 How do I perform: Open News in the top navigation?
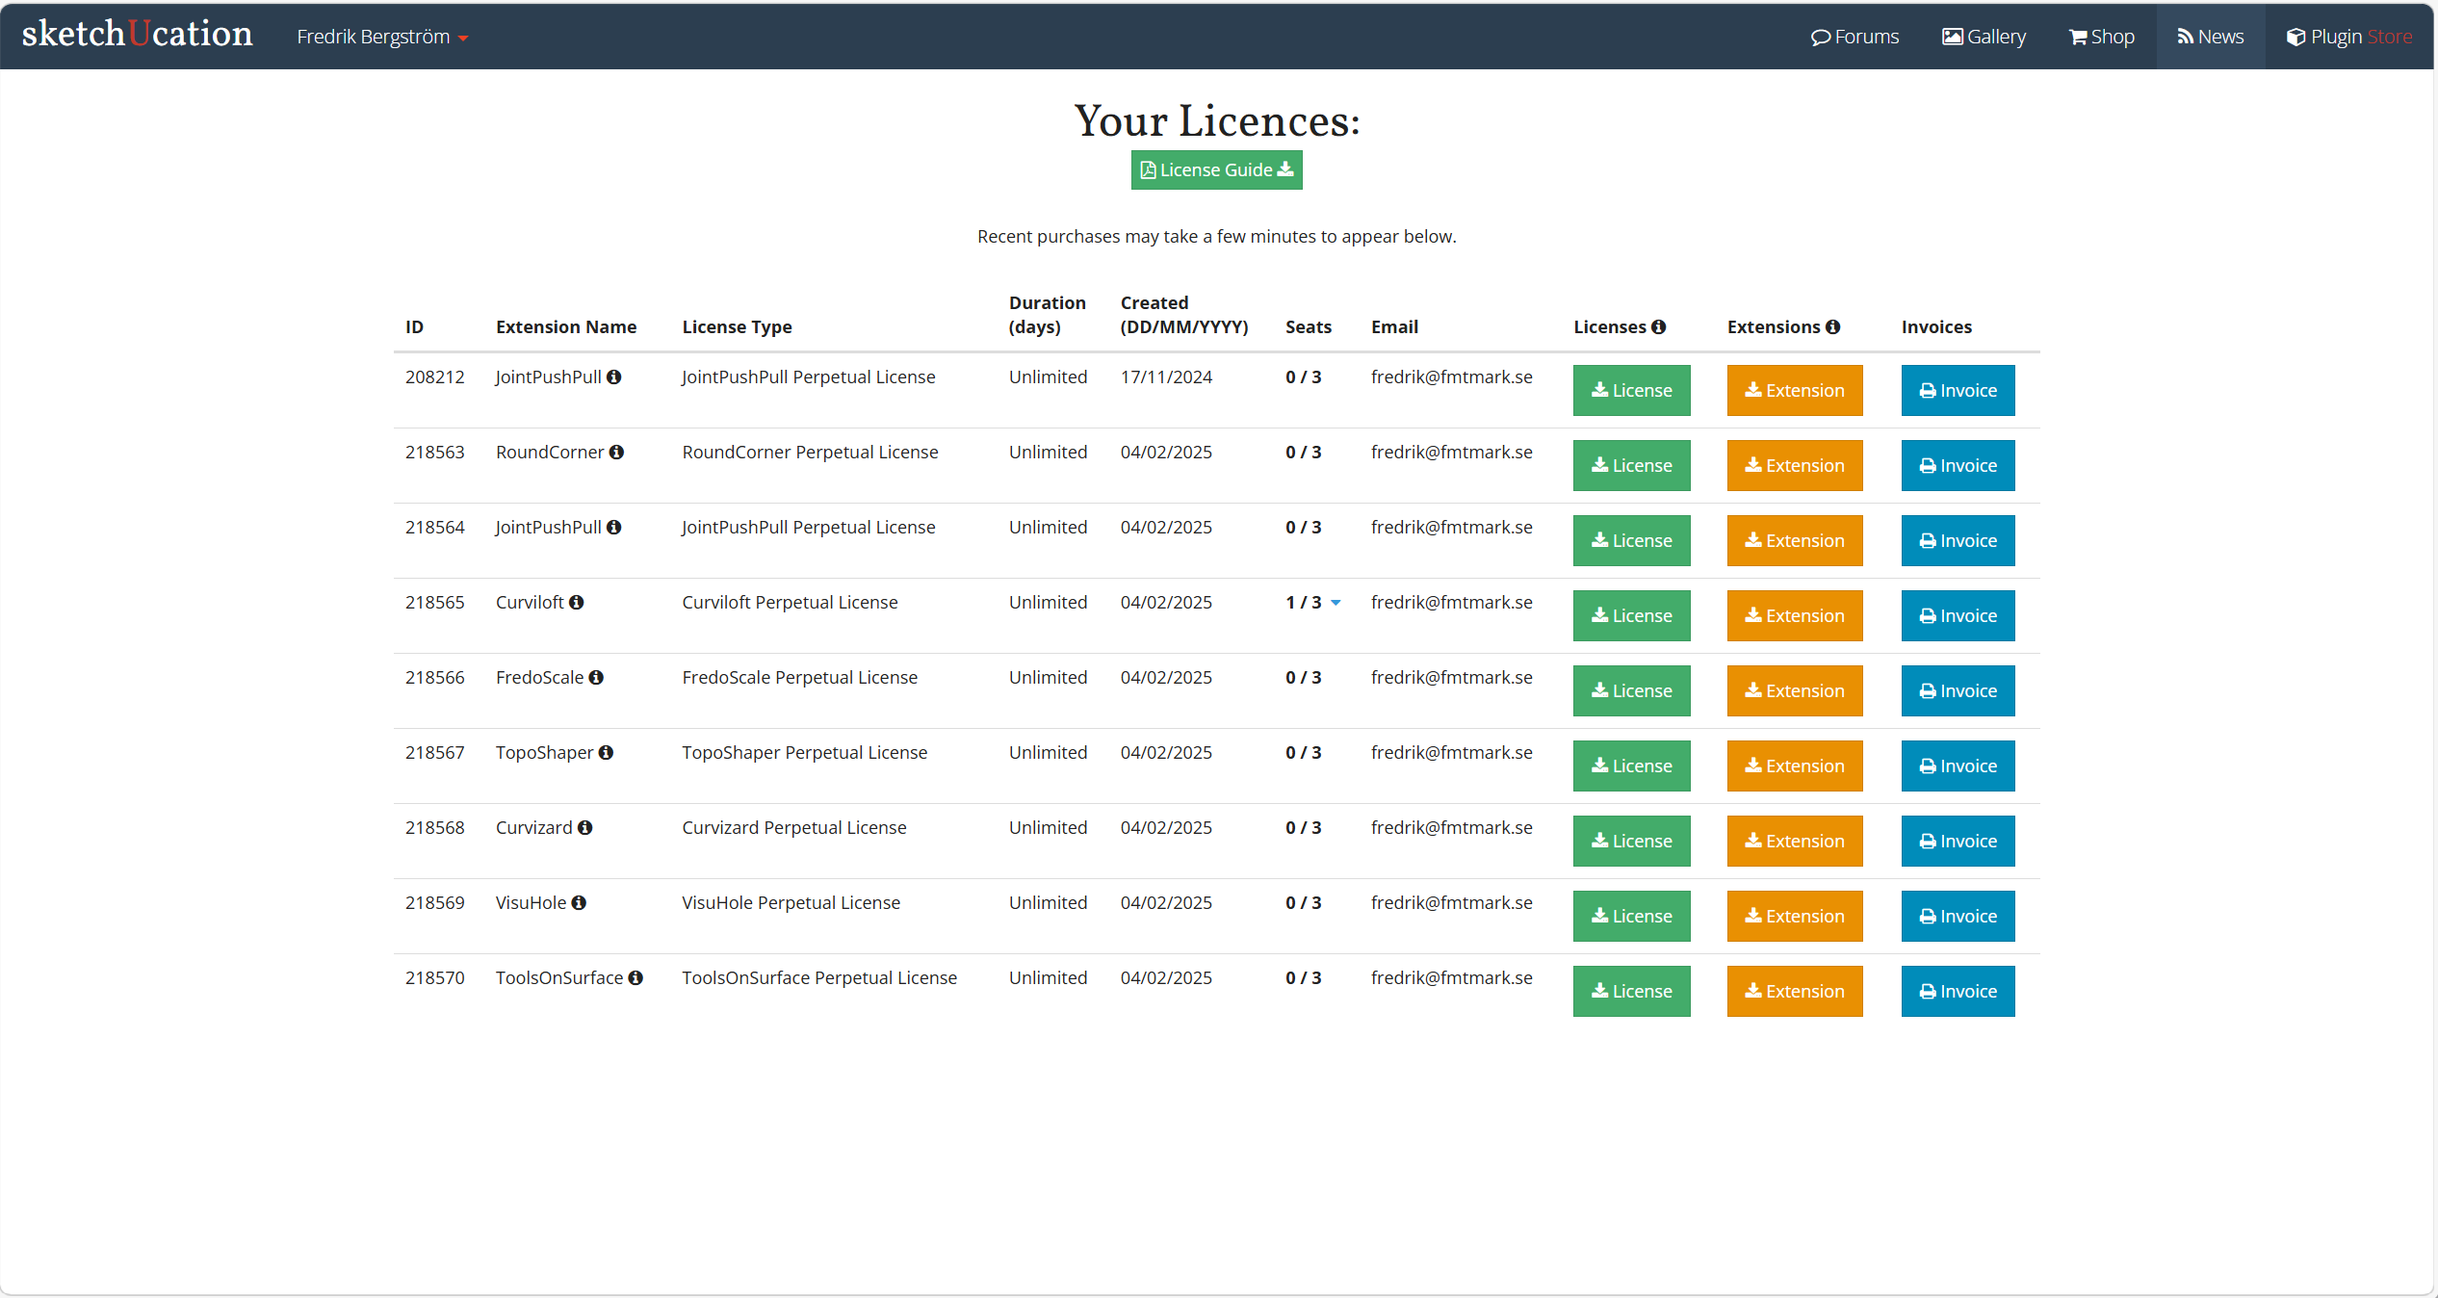[2210, 37]
